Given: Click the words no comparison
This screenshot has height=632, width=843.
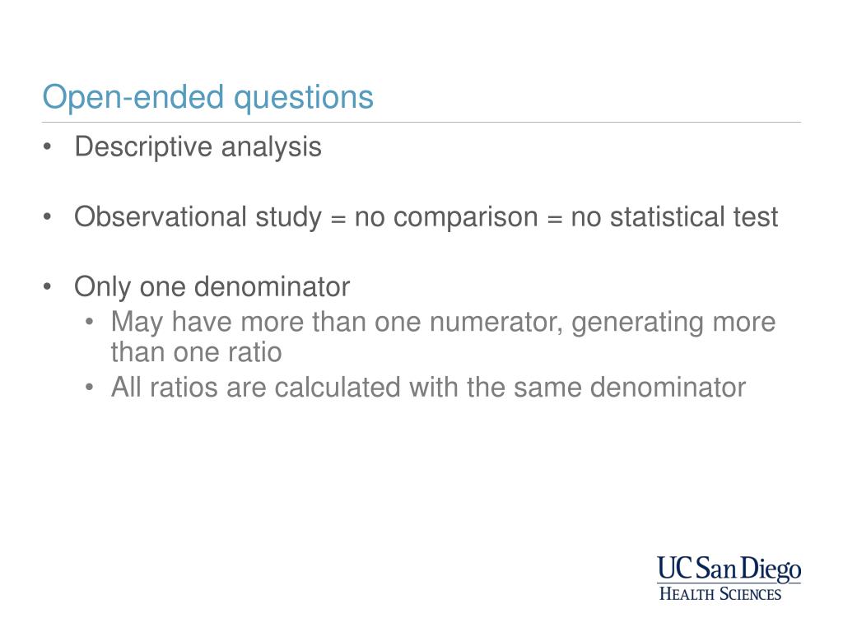Looking at the screenshot, I should (446, 217).
